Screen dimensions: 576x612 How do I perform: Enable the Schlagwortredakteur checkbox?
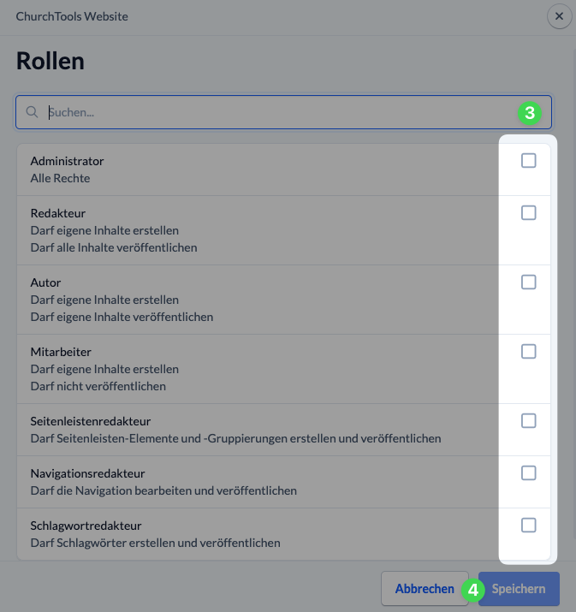(x=529, y=526)
